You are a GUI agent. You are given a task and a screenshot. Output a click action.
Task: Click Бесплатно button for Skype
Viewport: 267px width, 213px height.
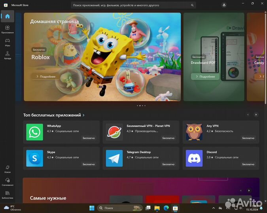89,164
